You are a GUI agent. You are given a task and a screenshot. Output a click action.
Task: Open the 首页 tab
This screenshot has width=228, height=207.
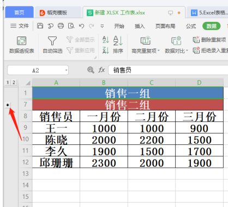[19, 13]
